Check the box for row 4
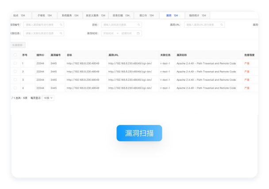This screenshot has width=269, height=189. [x=15, y=88]
